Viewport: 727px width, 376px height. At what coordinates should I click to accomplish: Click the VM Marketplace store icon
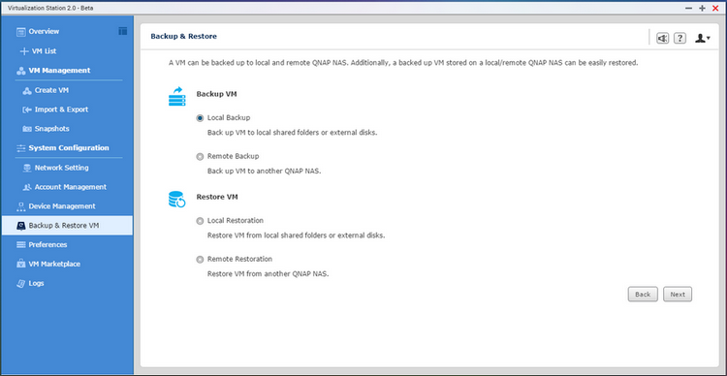coord(21,264)
